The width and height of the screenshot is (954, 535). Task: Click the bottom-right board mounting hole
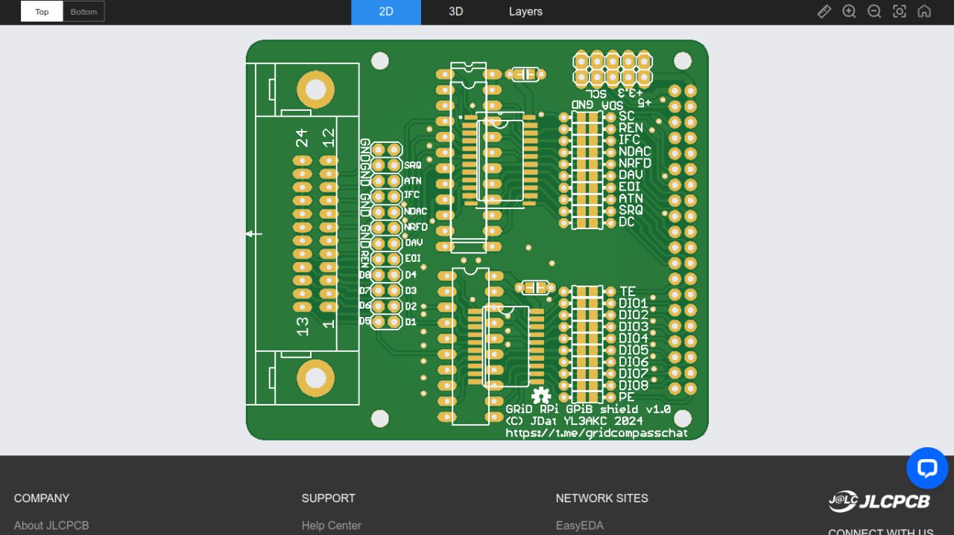(x=683, y=419)
